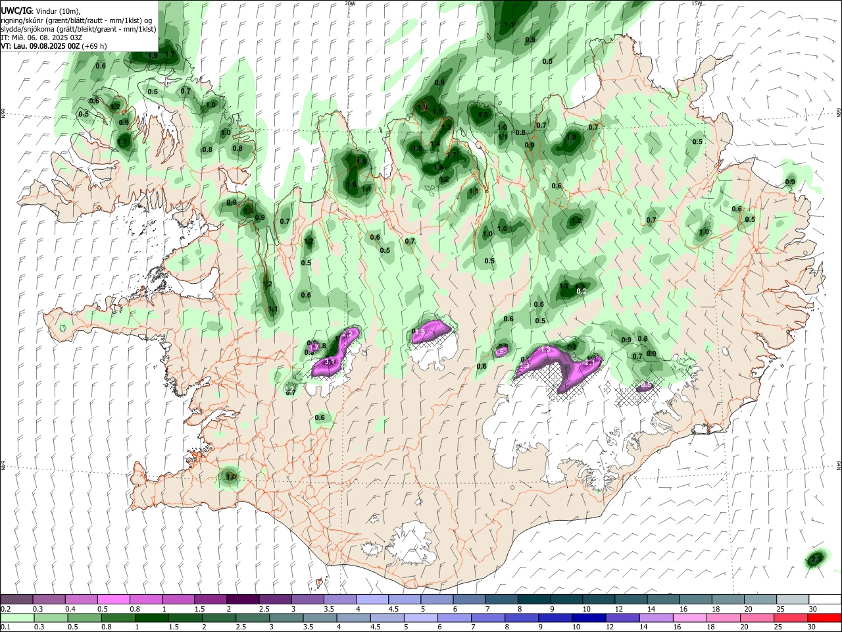Select the dark teal snow swatch between 8 and 9
Viewport: 842px width, 632px height.
pyautogui.click(x=533, y=600)
